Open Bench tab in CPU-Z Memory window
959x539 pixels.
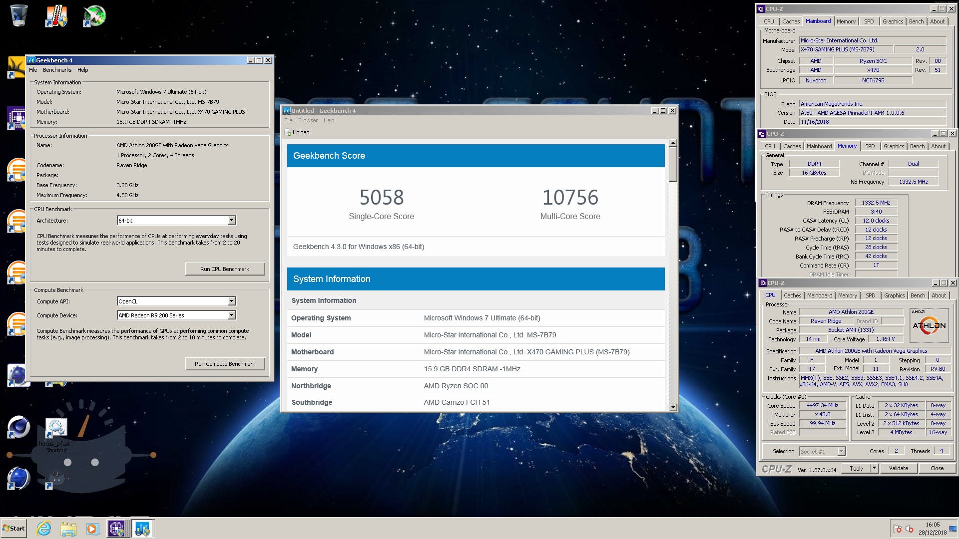[x=917, y=146]
